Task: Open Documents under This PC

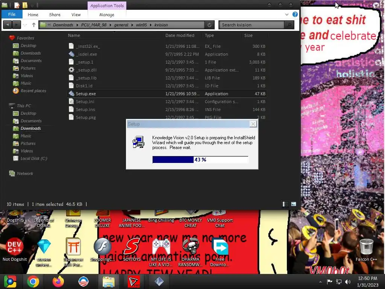Action: pos(31,121)
